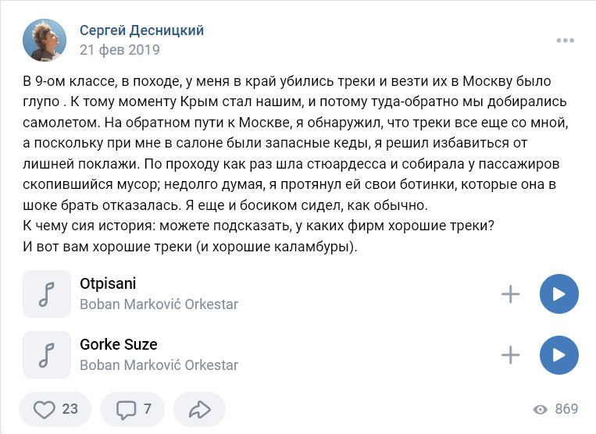Select the Gorke Suze track title

(119, 344)
